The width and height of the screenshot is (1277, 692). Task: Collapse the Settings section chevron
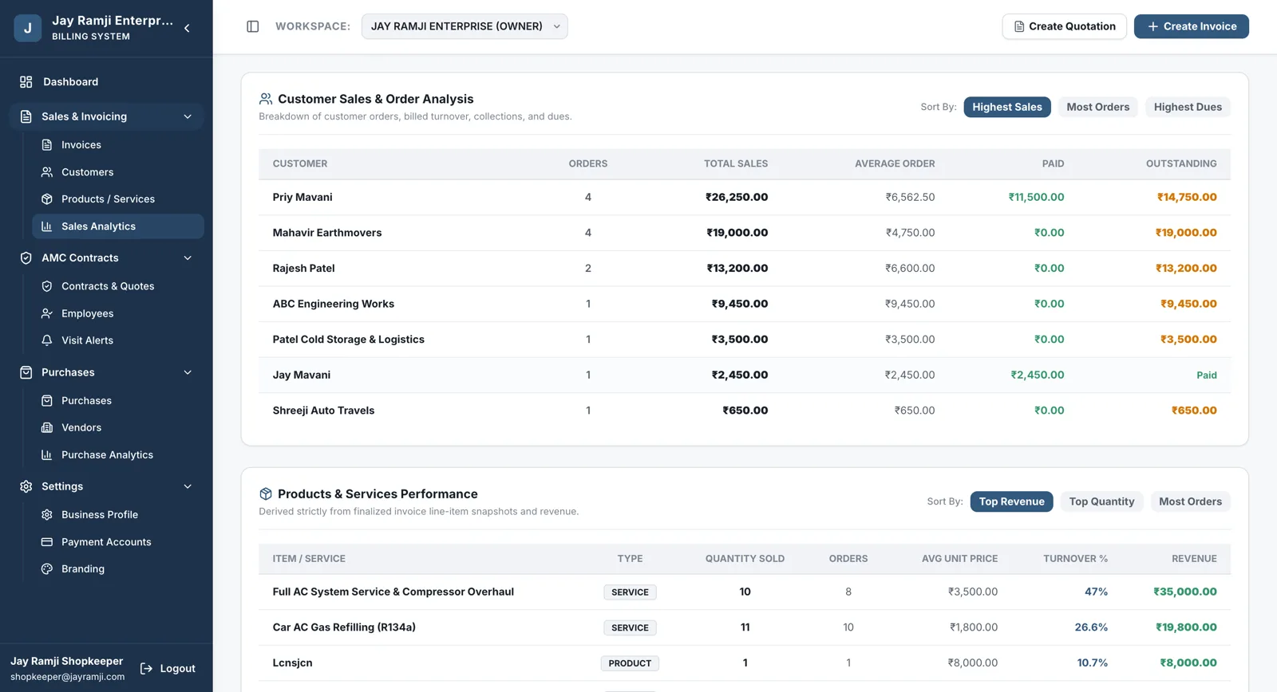pos(188,486)
